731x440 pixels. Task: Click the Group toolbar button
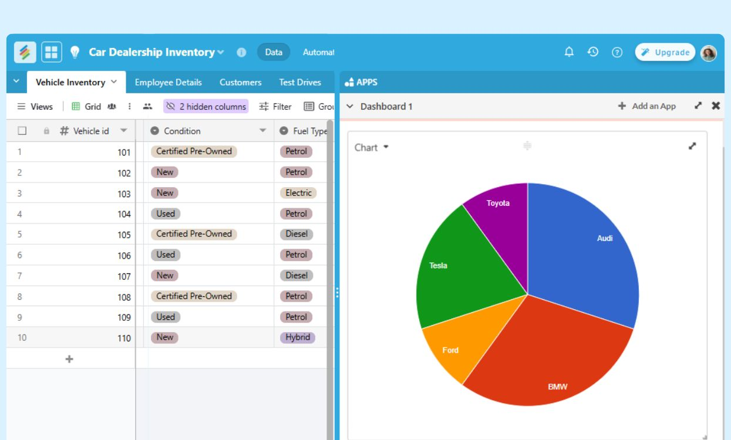[x=319, y=106]
